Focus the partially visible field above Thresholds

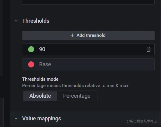point(88,2)
